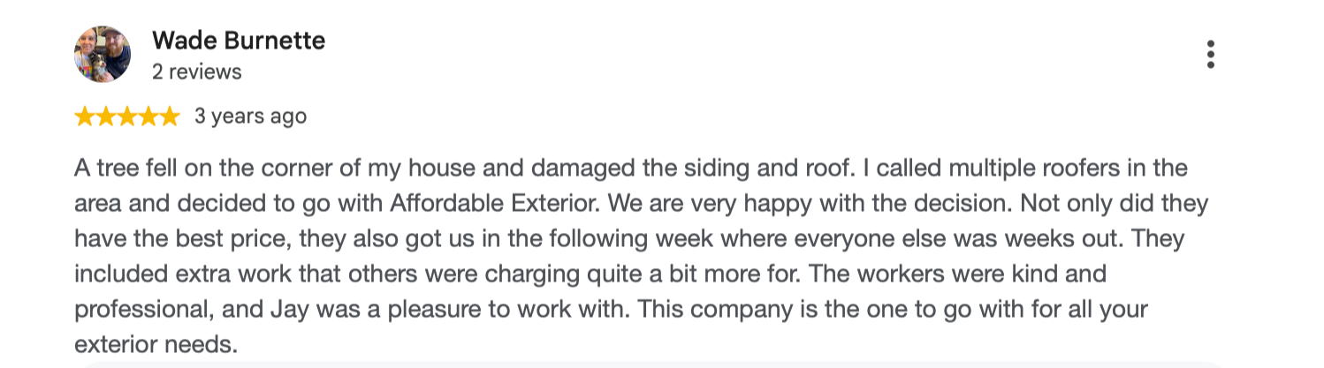Click the final words "exterior needs."
The image size is (1324, 368).
point(156,345)
